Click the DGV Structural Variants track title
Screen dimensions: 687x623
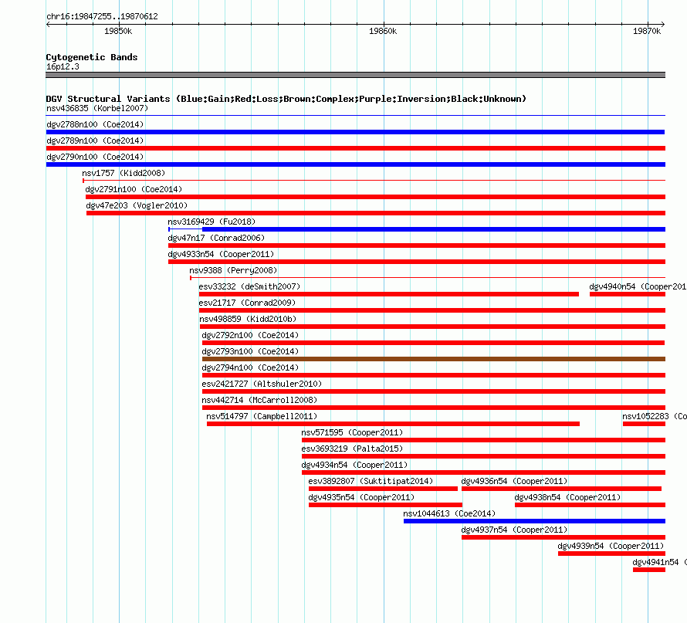tap(286, 99)
